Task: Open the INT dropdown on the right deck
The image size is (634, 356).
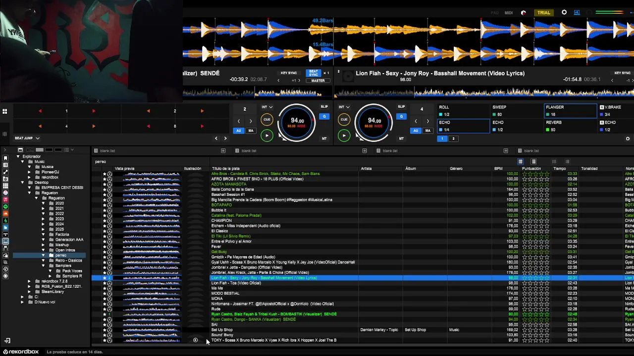Action: click(344, 107)
